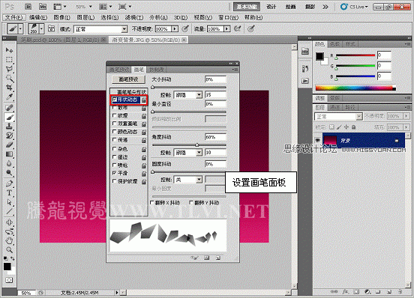Enable the 双重画笔 dual brush checkbox
414x298 pixels.
(x=114, y=124)
